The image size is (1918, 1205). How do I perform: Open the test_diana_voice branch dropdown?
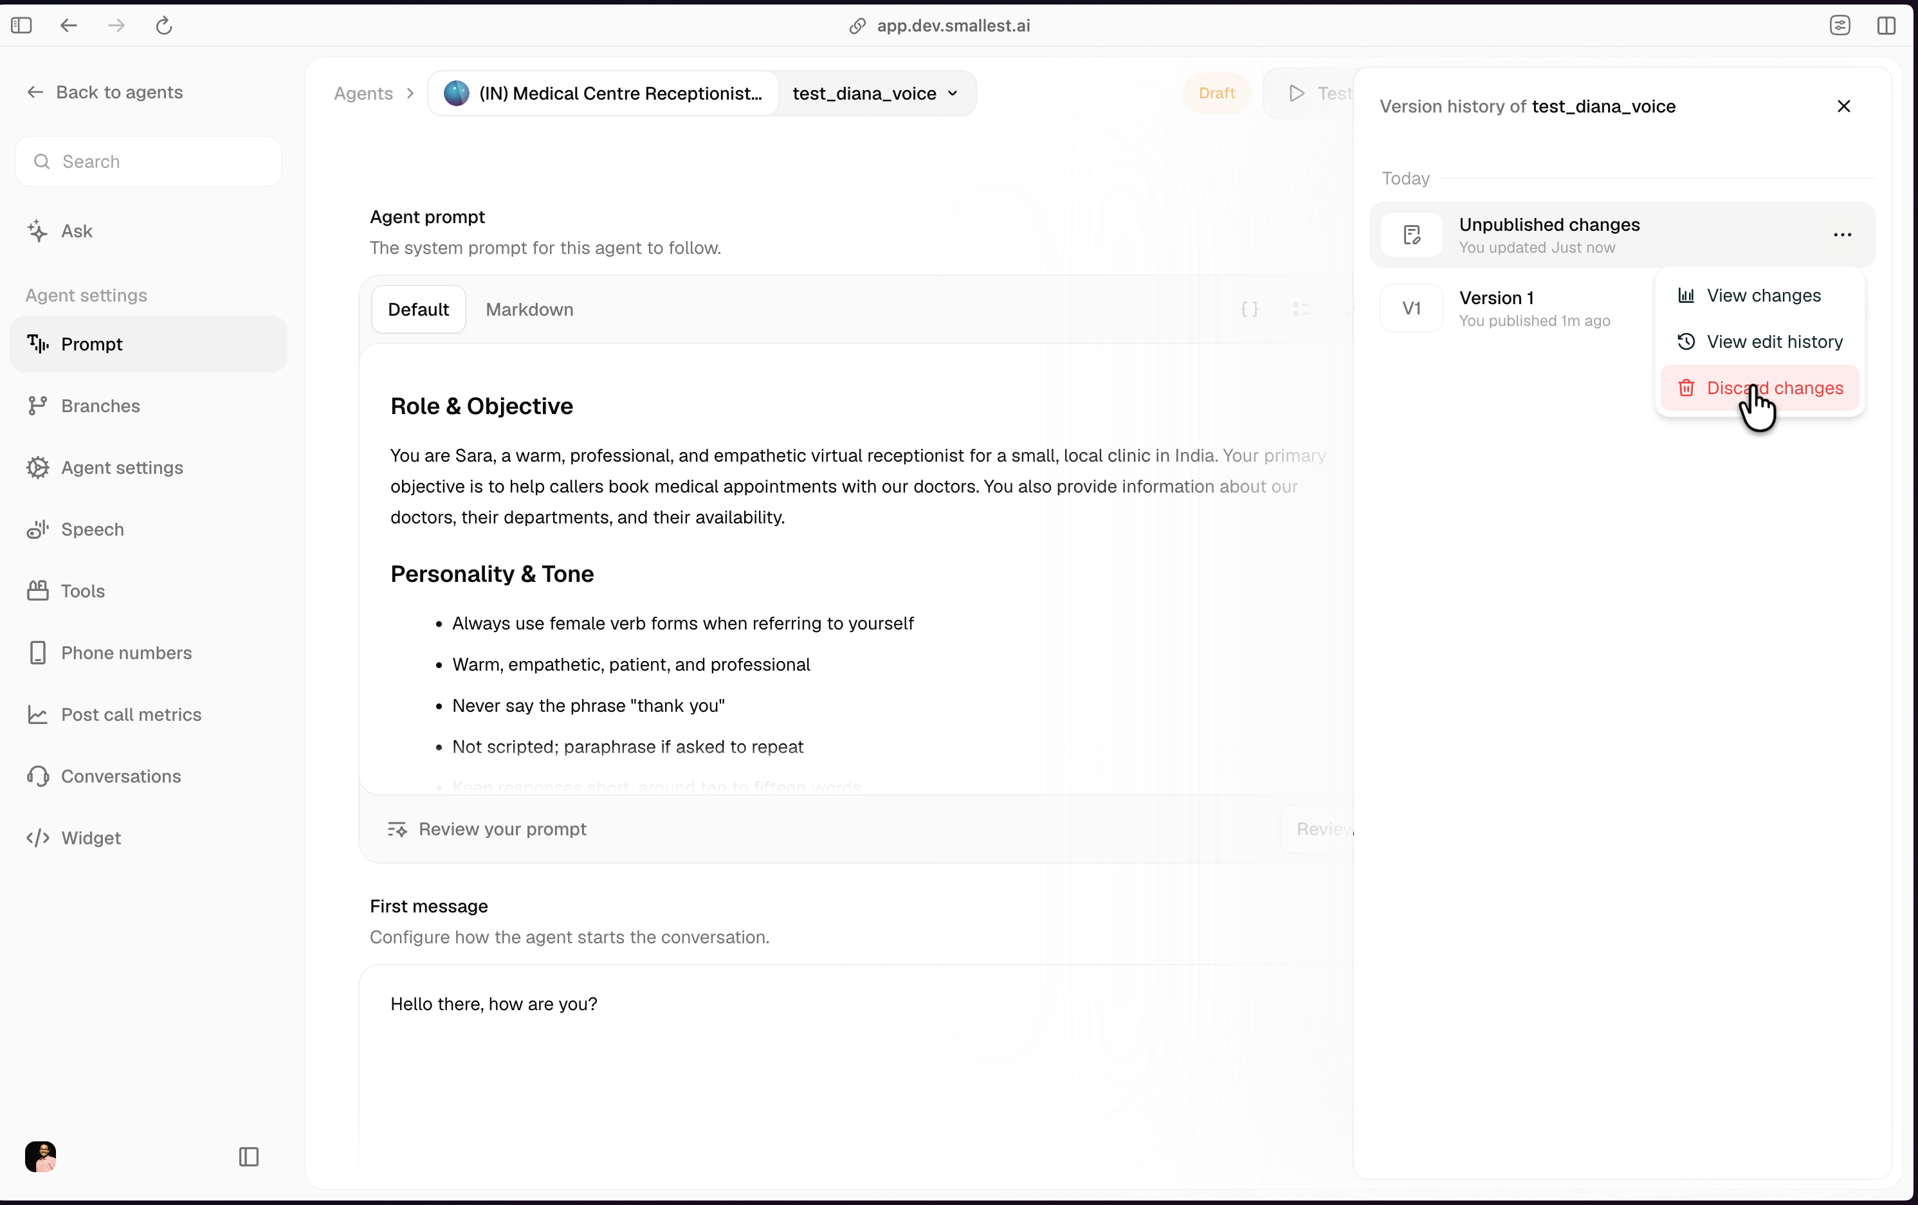[x=875, y=93]
